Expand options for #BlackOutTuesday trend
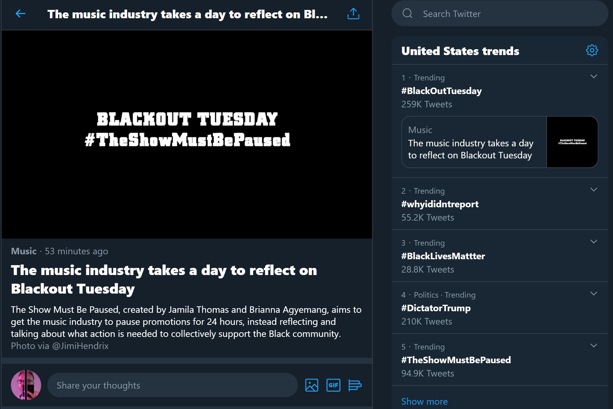The height and width of the screenshot is (409, 613). [x=593, y=76]
